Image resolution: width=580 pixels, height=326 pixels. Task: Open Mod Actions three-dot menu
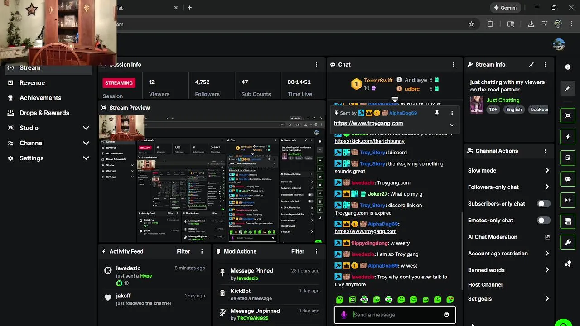tap(316, 251)
